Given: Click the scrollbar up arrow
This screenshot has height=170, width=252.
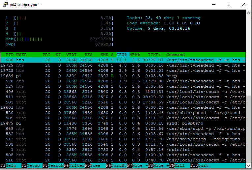Looking at the screenshot, I should coord(248,13).
